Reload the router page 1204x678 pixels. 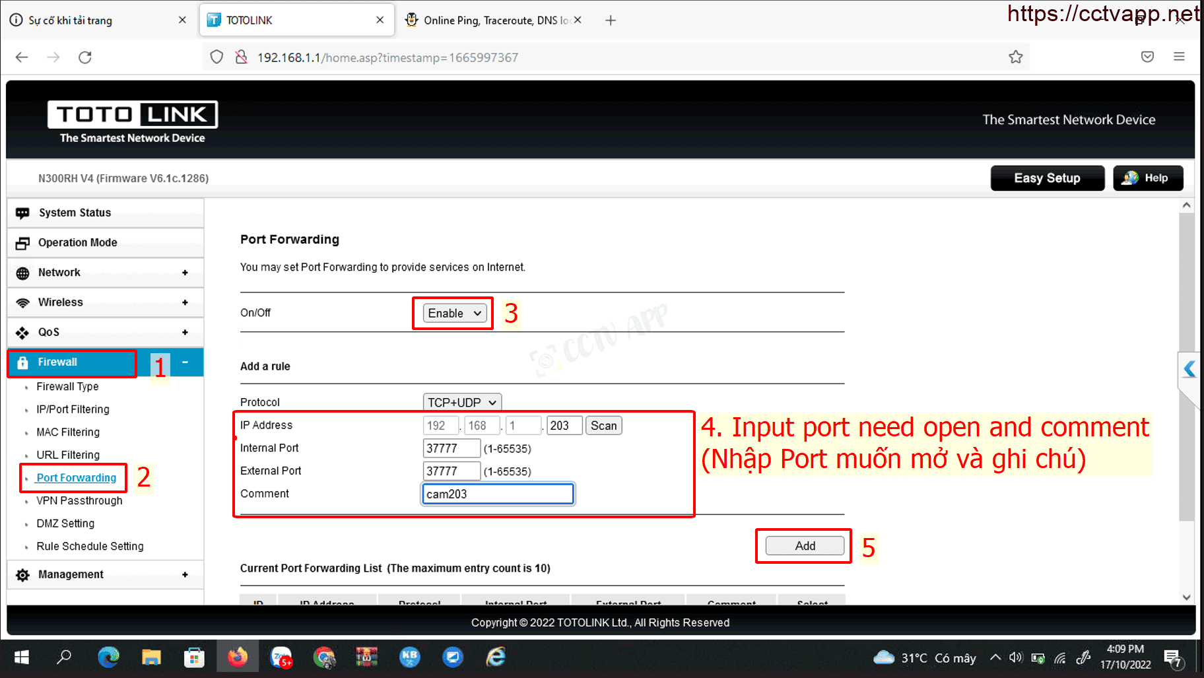pos(85,57)
